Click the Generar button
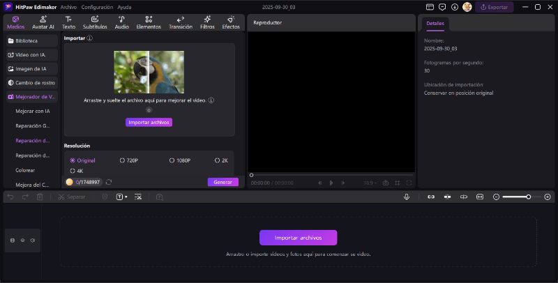 [223, 182]
